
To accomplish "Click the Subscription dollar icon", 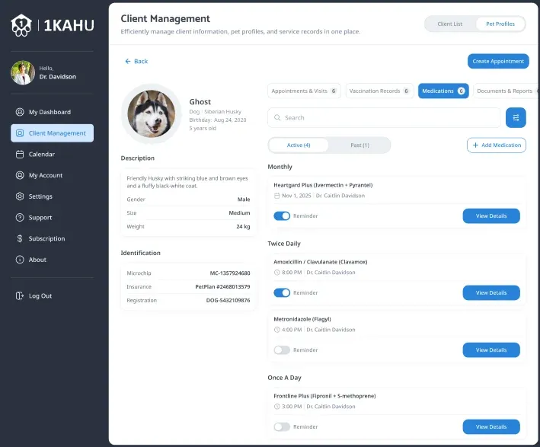I will point(20,238).
